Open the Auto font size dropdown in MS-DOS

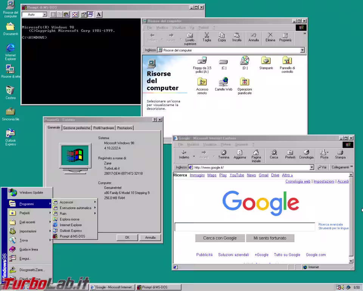pos(45,14)
